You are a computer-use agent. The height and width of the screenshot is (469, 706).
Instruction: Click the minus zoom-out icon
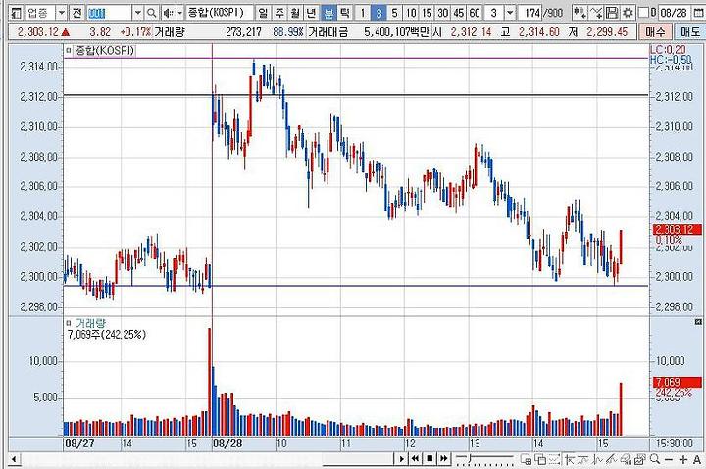tap(669, 459)
